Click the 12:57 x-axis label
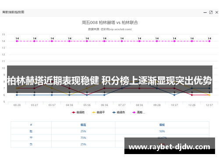This screenshot has width=219, height=158. point(209,105)
